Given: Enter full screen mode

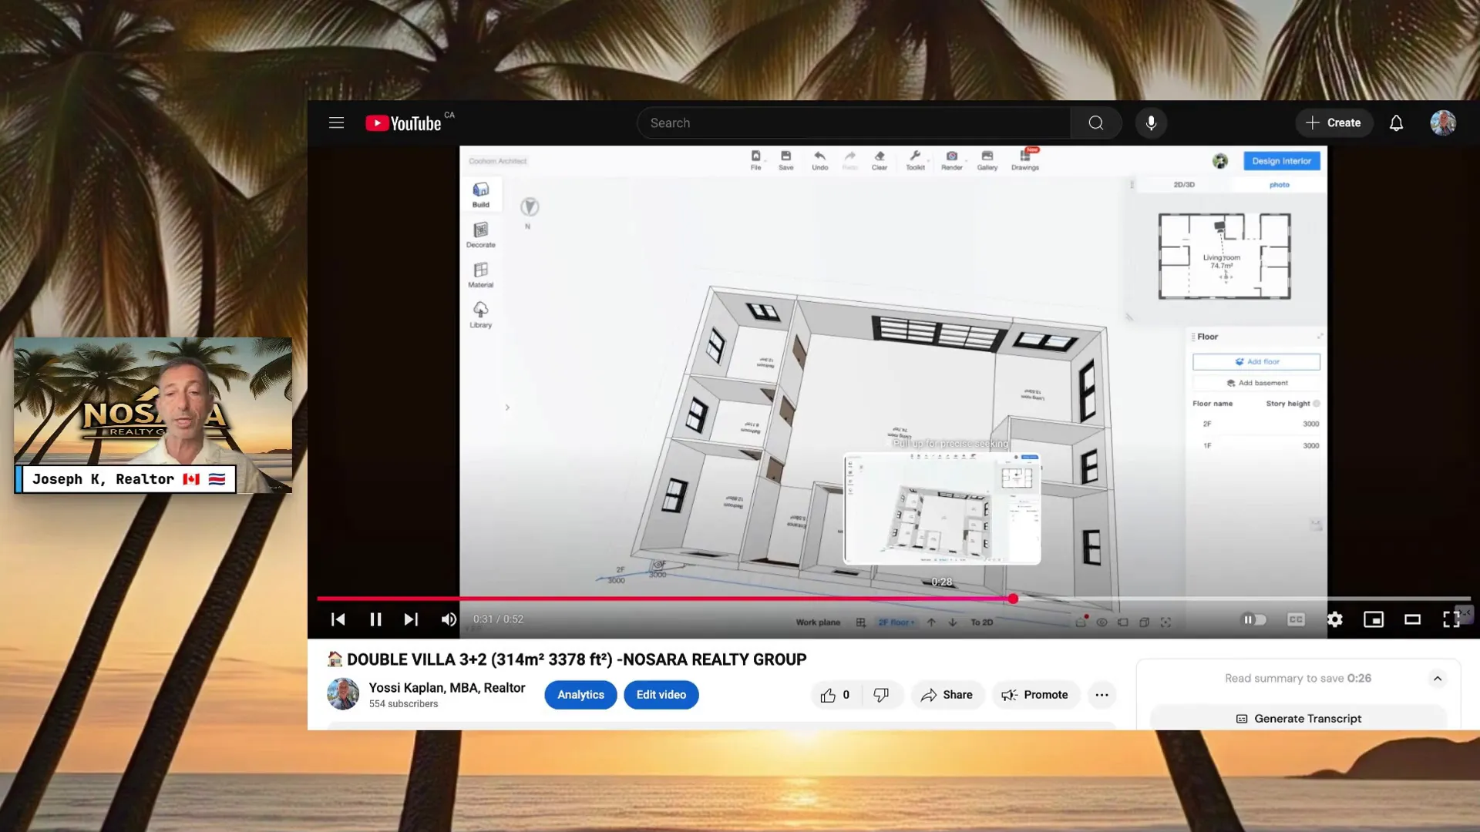Looking at the screenshot, I should [x=1451, y=619].
